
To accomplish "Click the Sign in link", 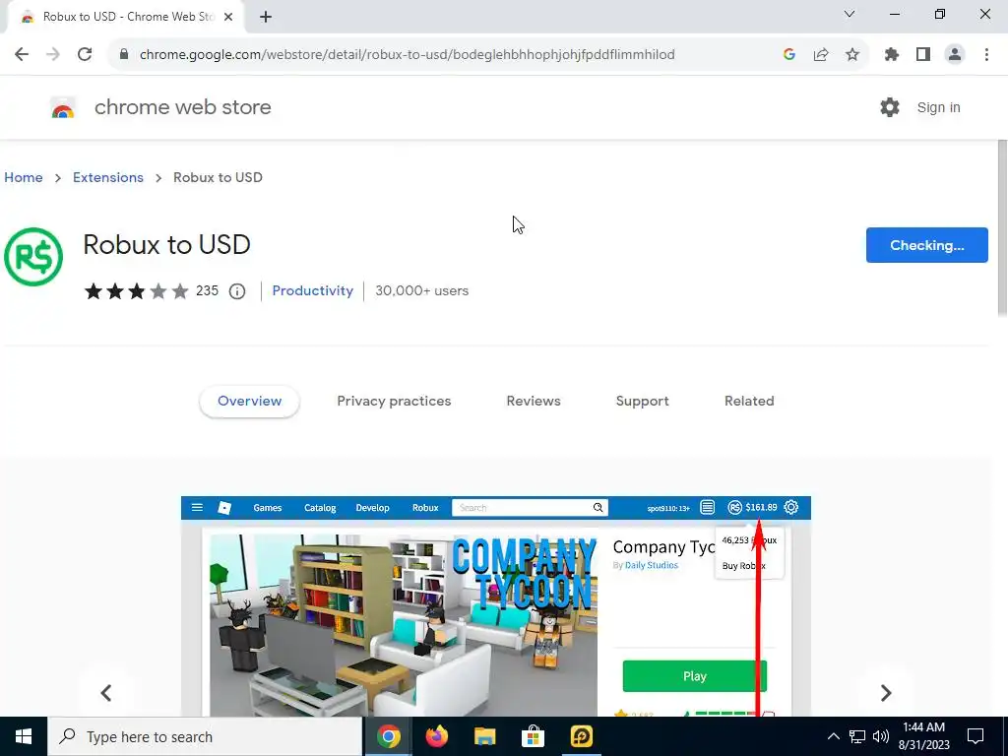I will (938, 107).
